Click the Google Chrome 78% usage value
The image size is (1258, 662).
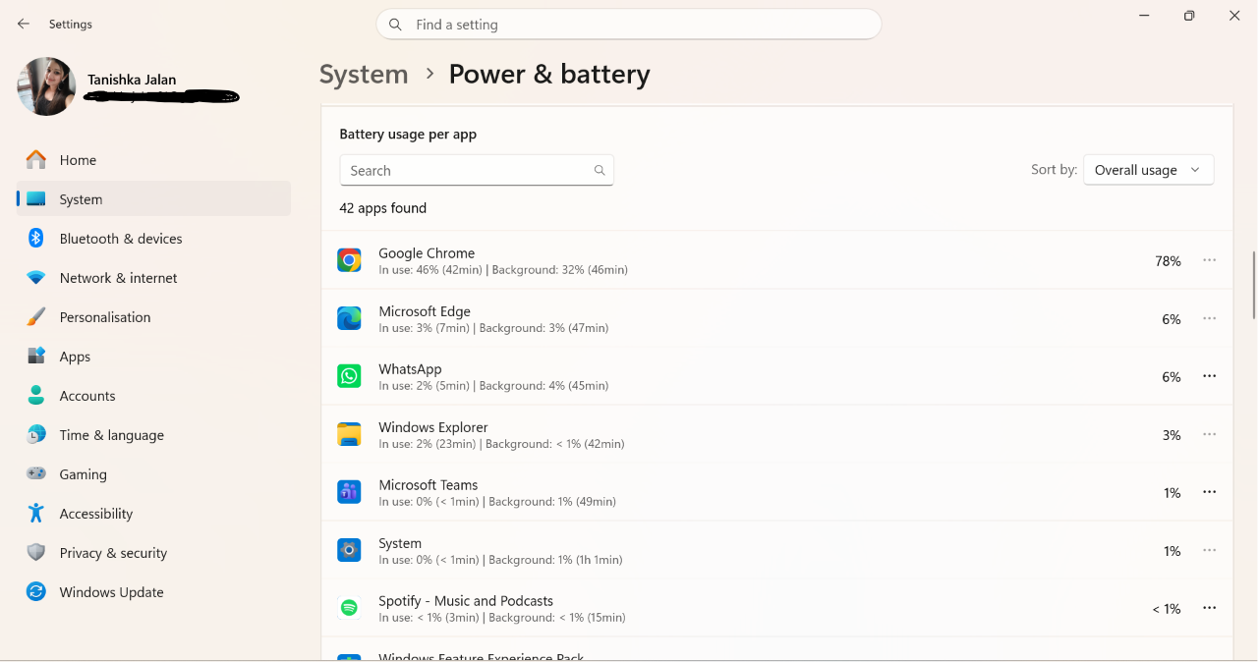[x=1168, y=260]
